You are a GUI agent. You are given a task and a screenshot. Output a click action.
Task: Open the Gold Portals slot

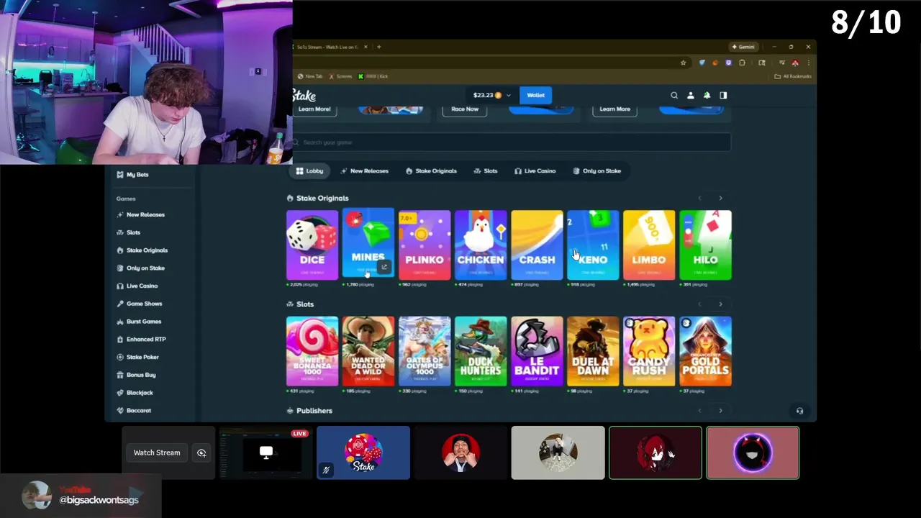tap(705, 351)
